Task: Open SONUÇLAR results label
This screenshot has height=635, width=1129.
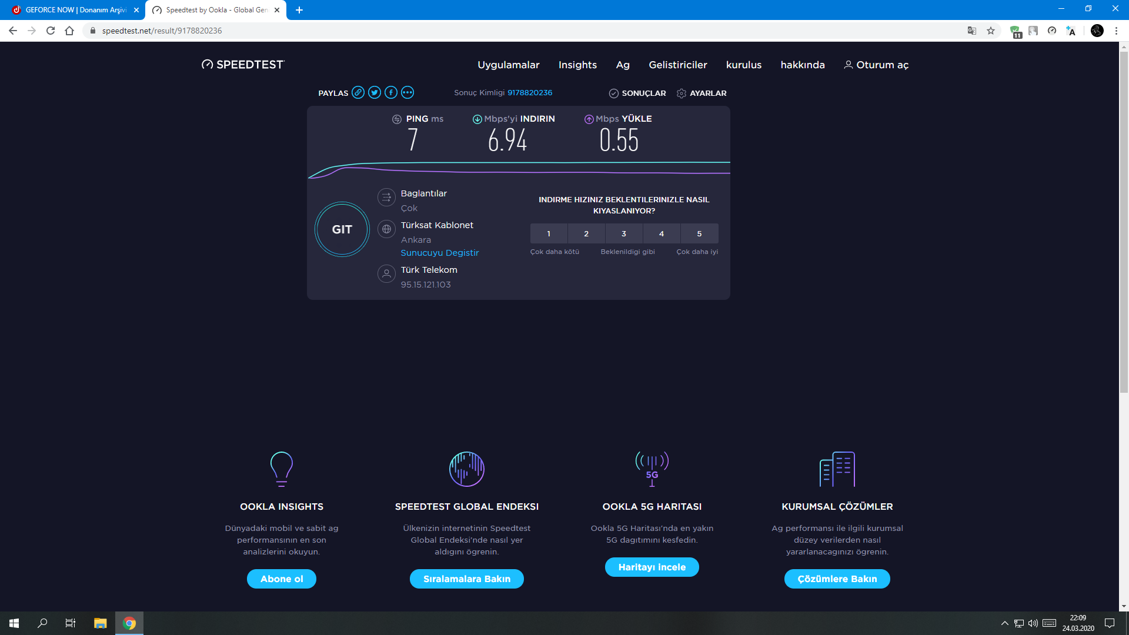Action: click(644, 93)
